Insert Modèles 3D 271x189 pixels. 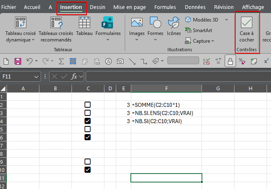click(202, 20)
